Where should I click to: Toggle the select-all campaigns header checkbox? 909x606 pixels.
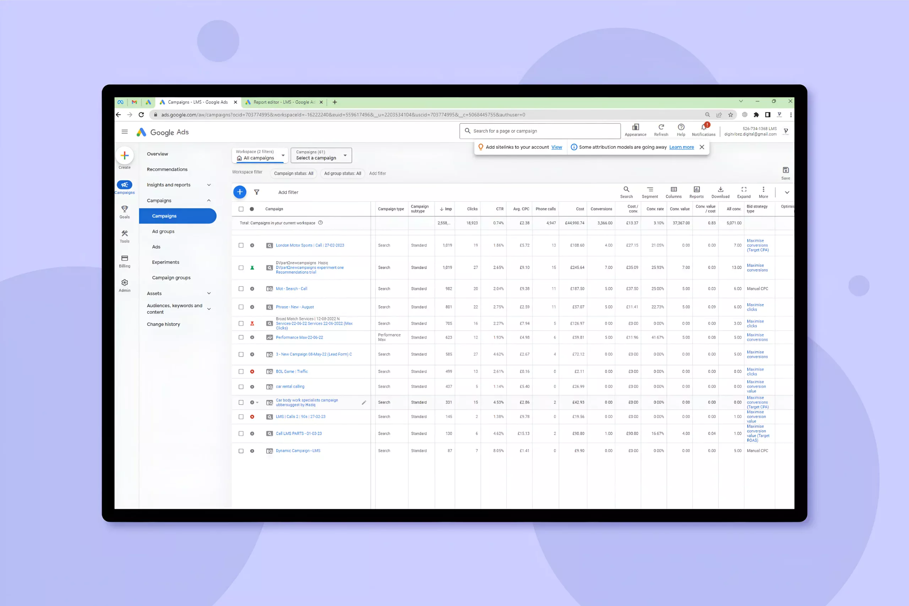point(241,209)
